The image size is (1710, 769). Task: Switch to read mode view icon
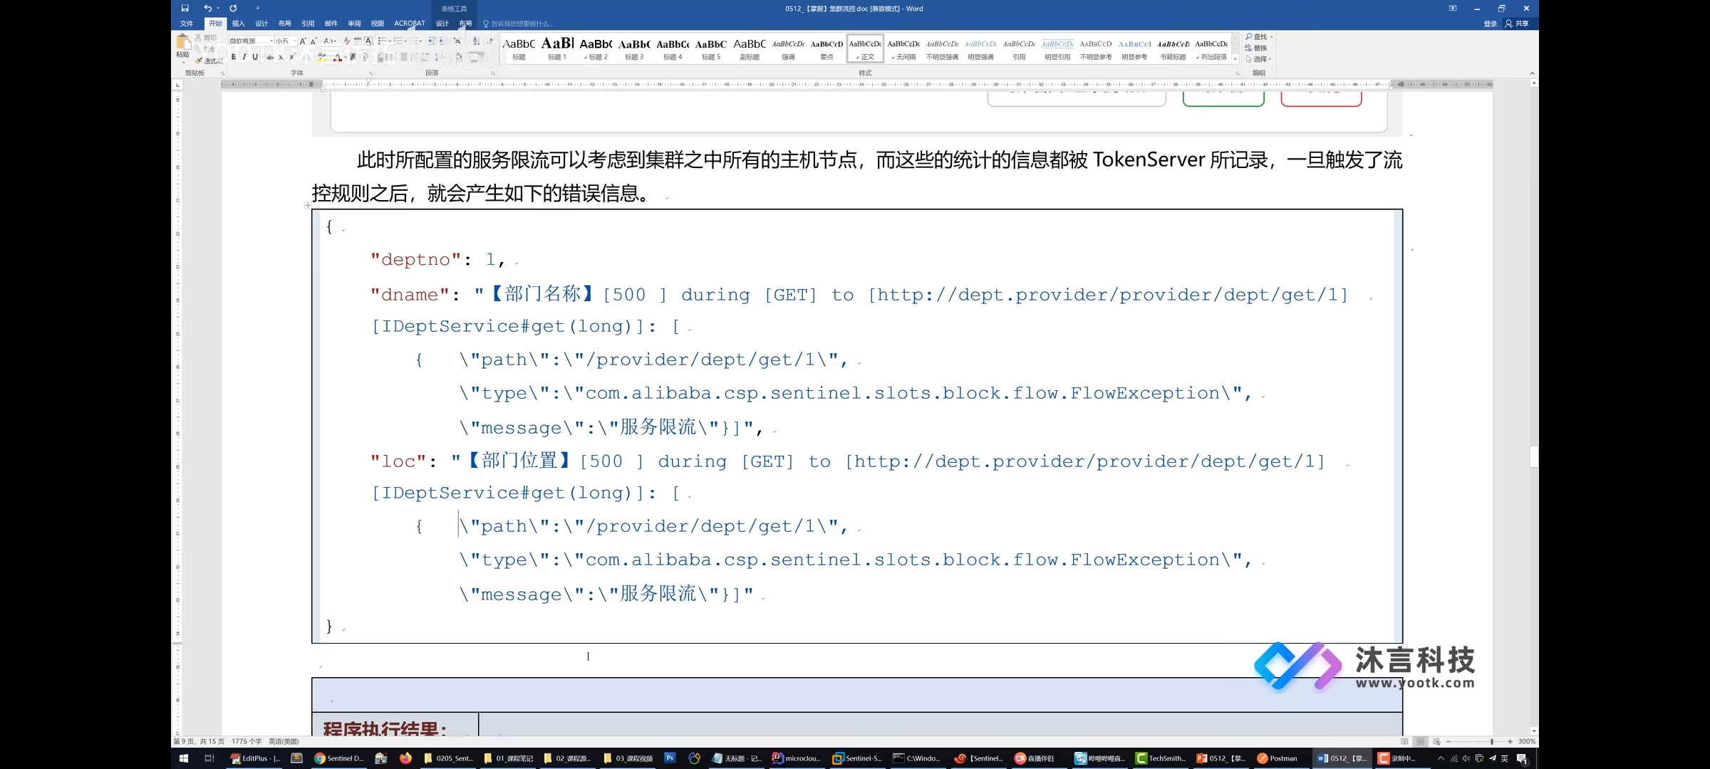[x=1404, y=742]
